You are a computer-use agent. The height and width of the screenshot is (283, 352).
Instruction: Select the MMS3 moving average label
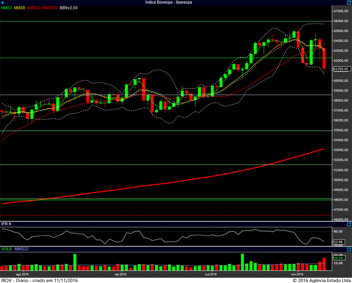point(7,8)
